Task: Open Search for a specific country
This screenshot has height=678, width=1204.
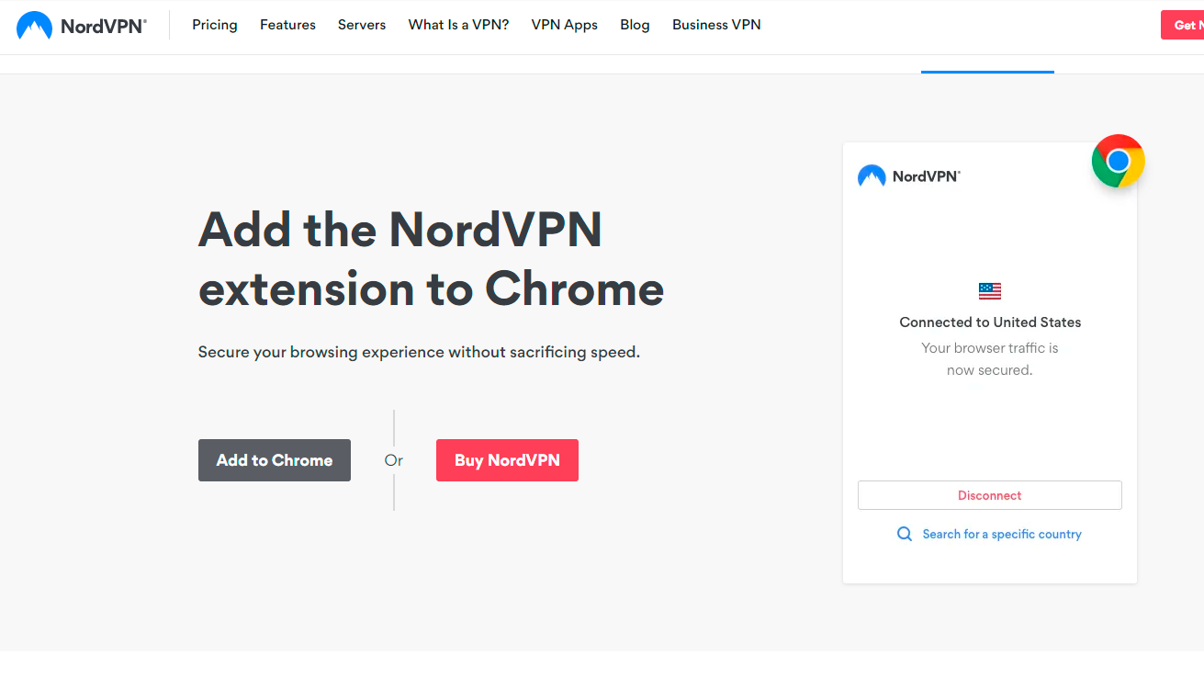Action: pos(1002,534)
